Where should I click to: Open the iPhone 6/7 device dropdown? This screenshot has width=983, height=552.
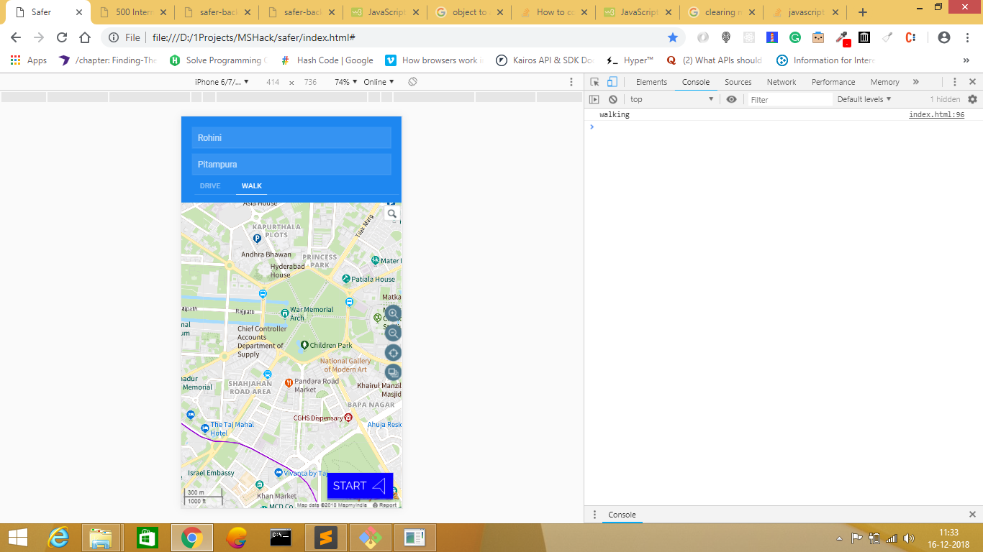[222, 82]
